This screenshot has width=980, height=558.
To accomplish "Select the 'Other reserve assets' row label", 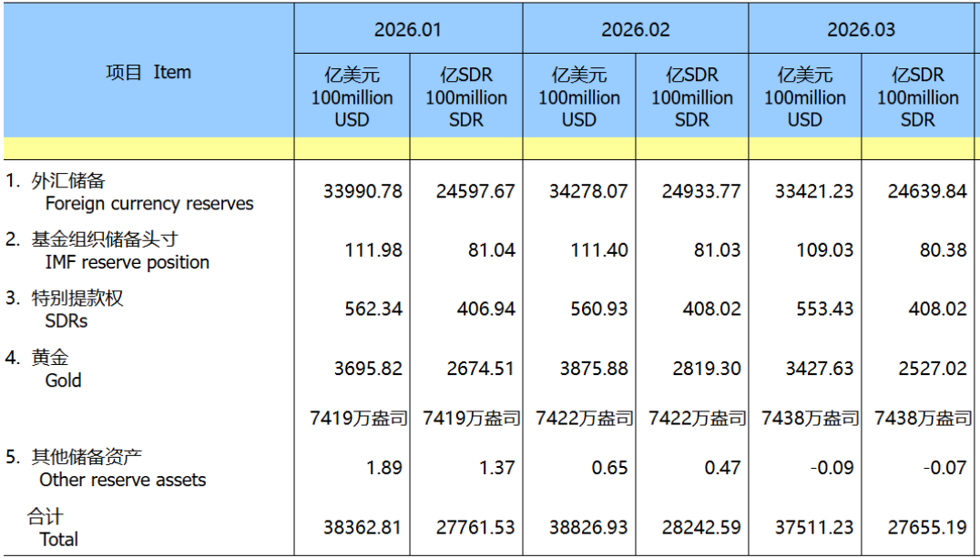I will coord(123,480).
